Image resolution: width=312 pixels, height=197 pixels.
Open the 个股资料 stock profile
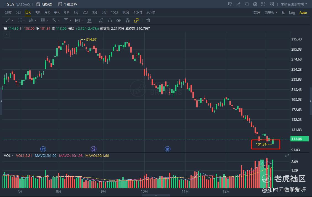coord(67,4)
